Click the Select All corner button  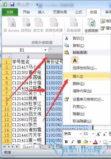pyautogui.click(x=7, y=56)
